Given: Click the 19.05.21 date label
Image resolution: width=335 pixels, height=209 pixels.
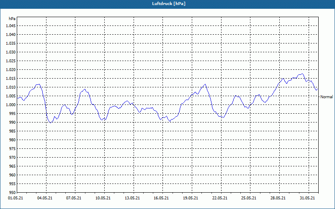Looking at the screenshot, I should tap(191, 198).
